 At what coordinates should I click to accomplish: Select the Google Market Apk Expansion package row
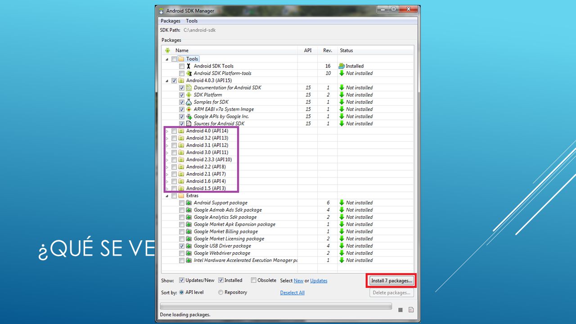pos(288,225)
